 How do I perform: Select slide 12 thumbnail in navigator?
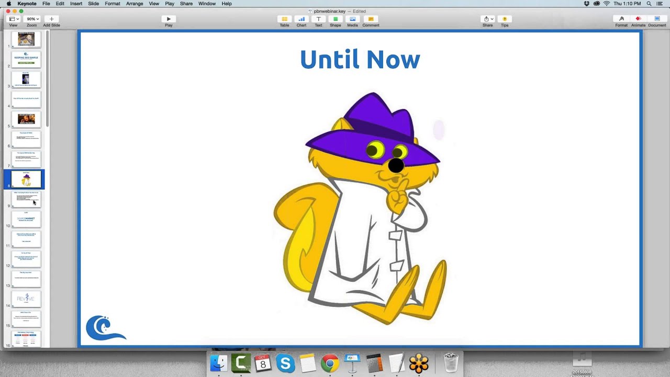[x=26, y=259]
